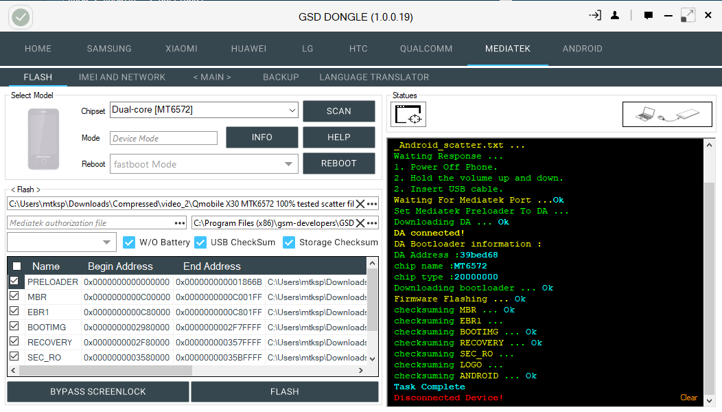Click the partition table horizontal scrollbar thumb
The height and width of the screenshot is (412, 722).
(106, 371)
